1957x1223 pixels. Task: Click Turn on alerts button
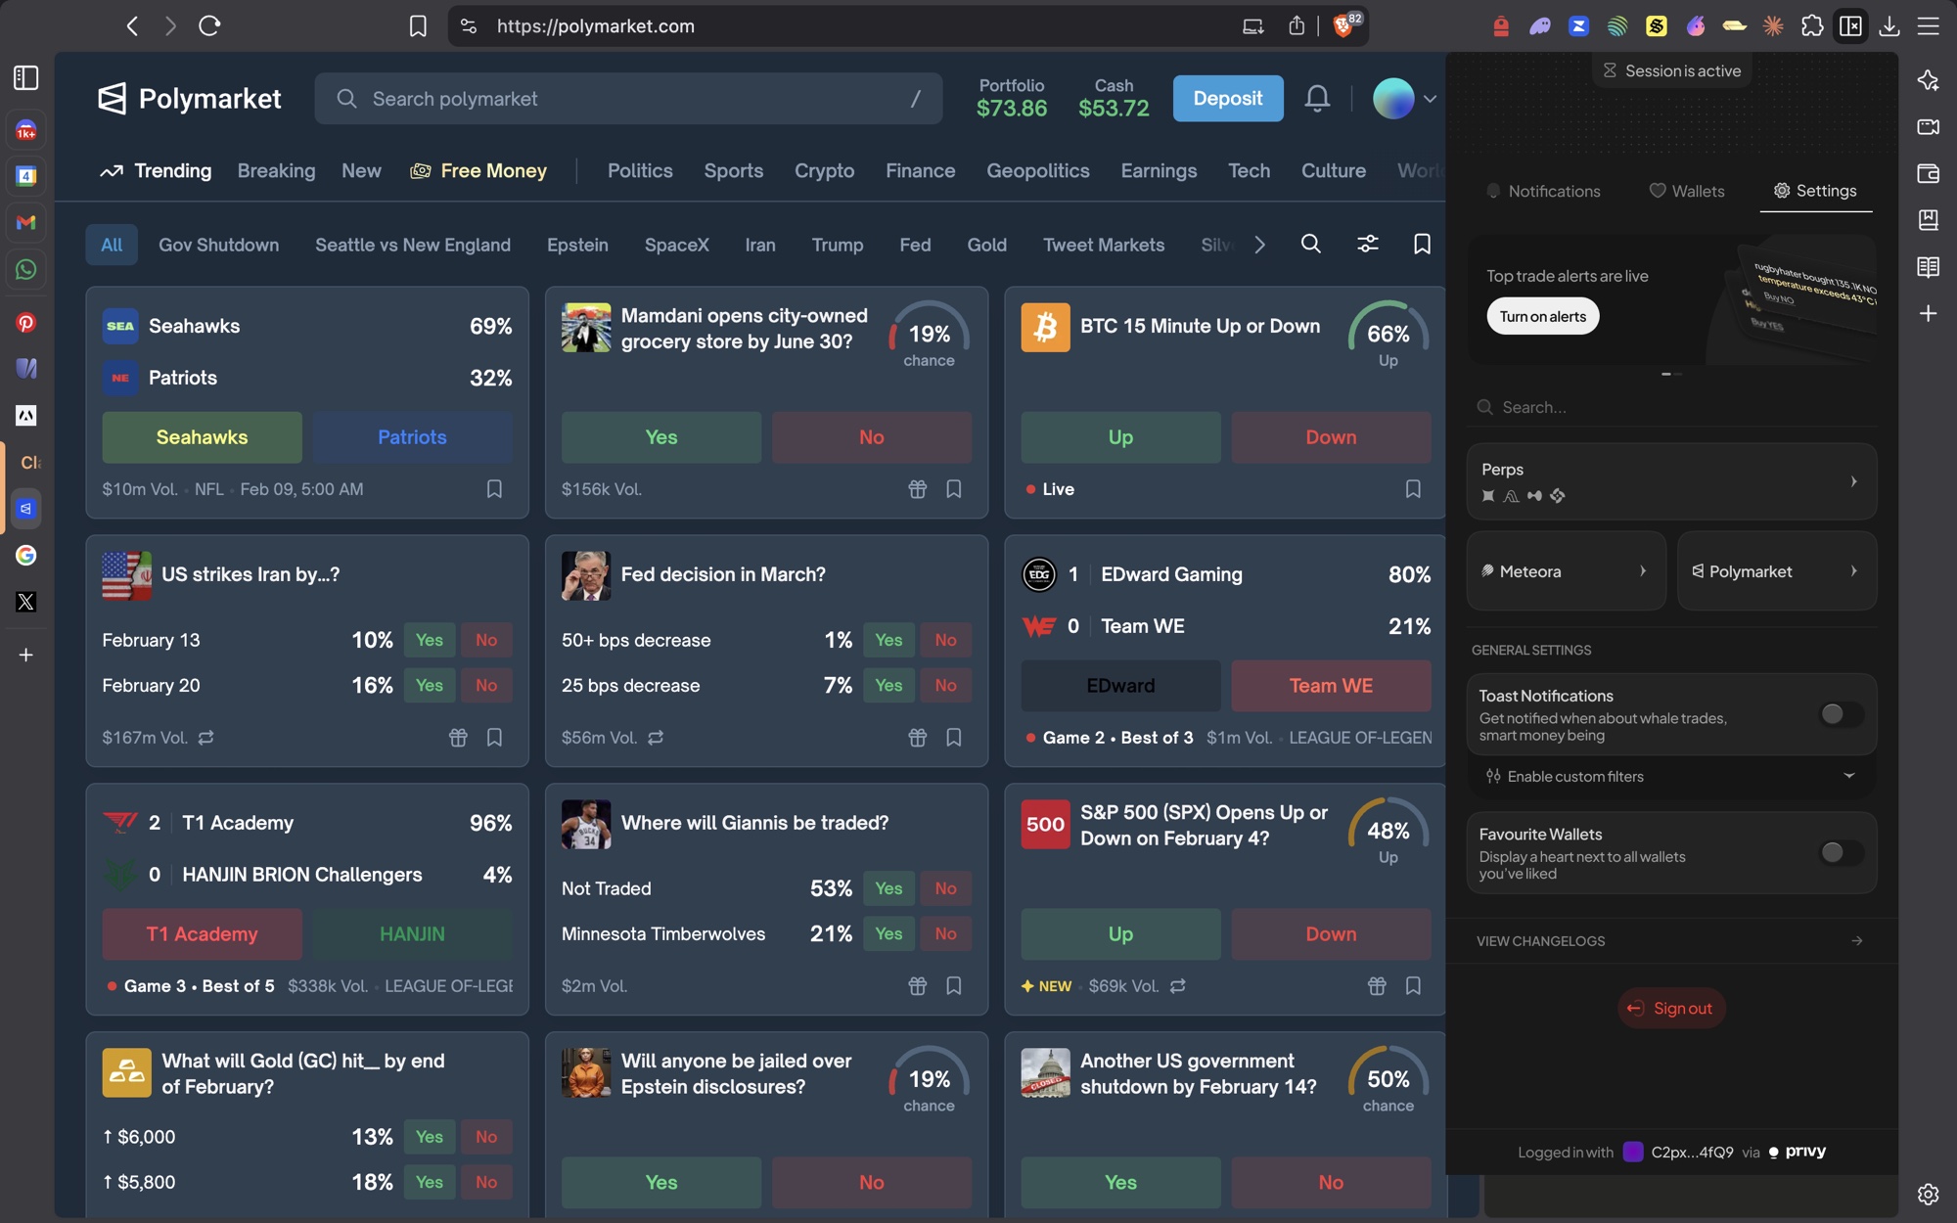pos(1542,316)
